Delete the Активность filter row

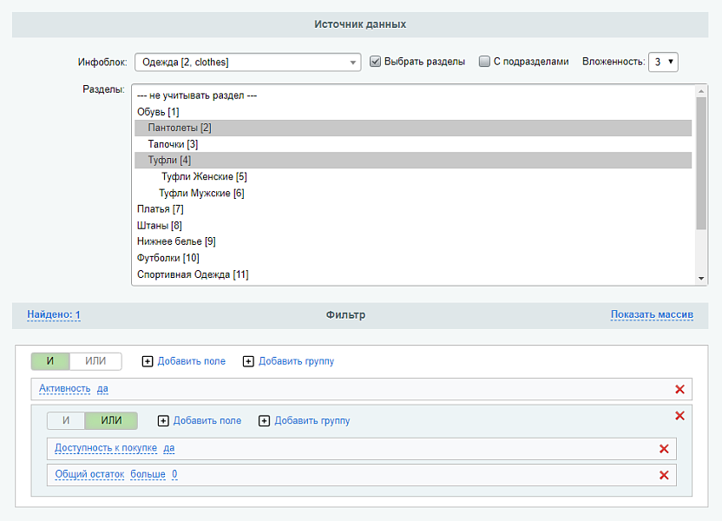(x=679, y=390)
